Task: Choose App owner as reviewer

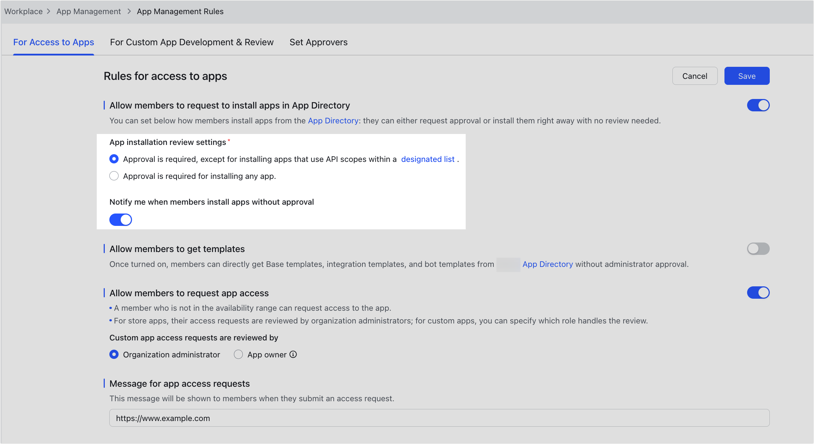Action: [x=239, y=355]
